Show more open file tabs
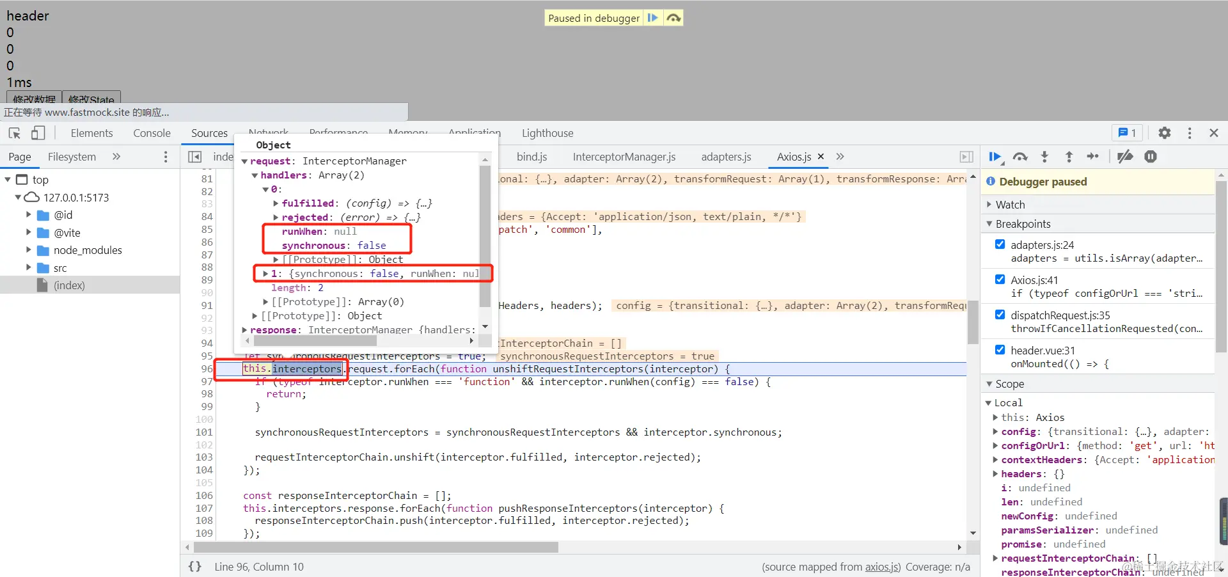 (x=840, y=157)
